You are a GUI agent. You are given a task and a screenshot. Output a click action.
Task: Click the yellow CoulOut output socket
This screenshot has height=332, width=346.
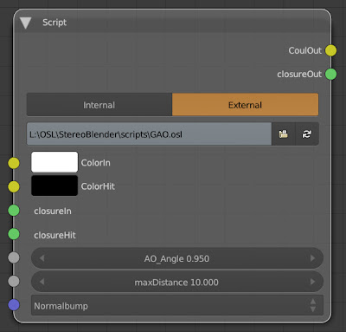point(330,50)
